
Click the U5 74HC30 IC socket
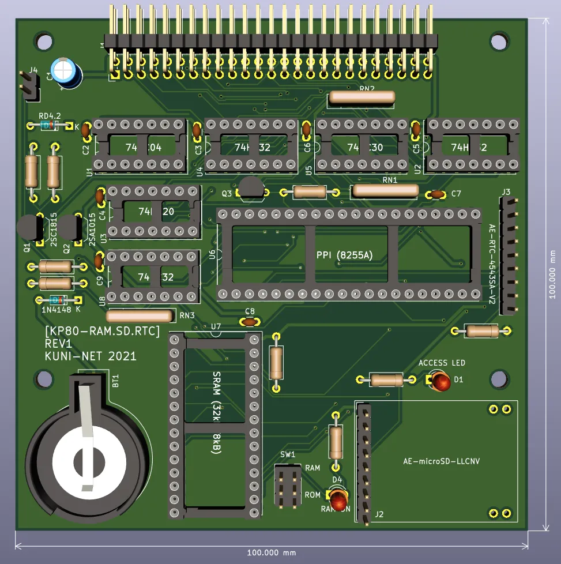pos(362,145)
